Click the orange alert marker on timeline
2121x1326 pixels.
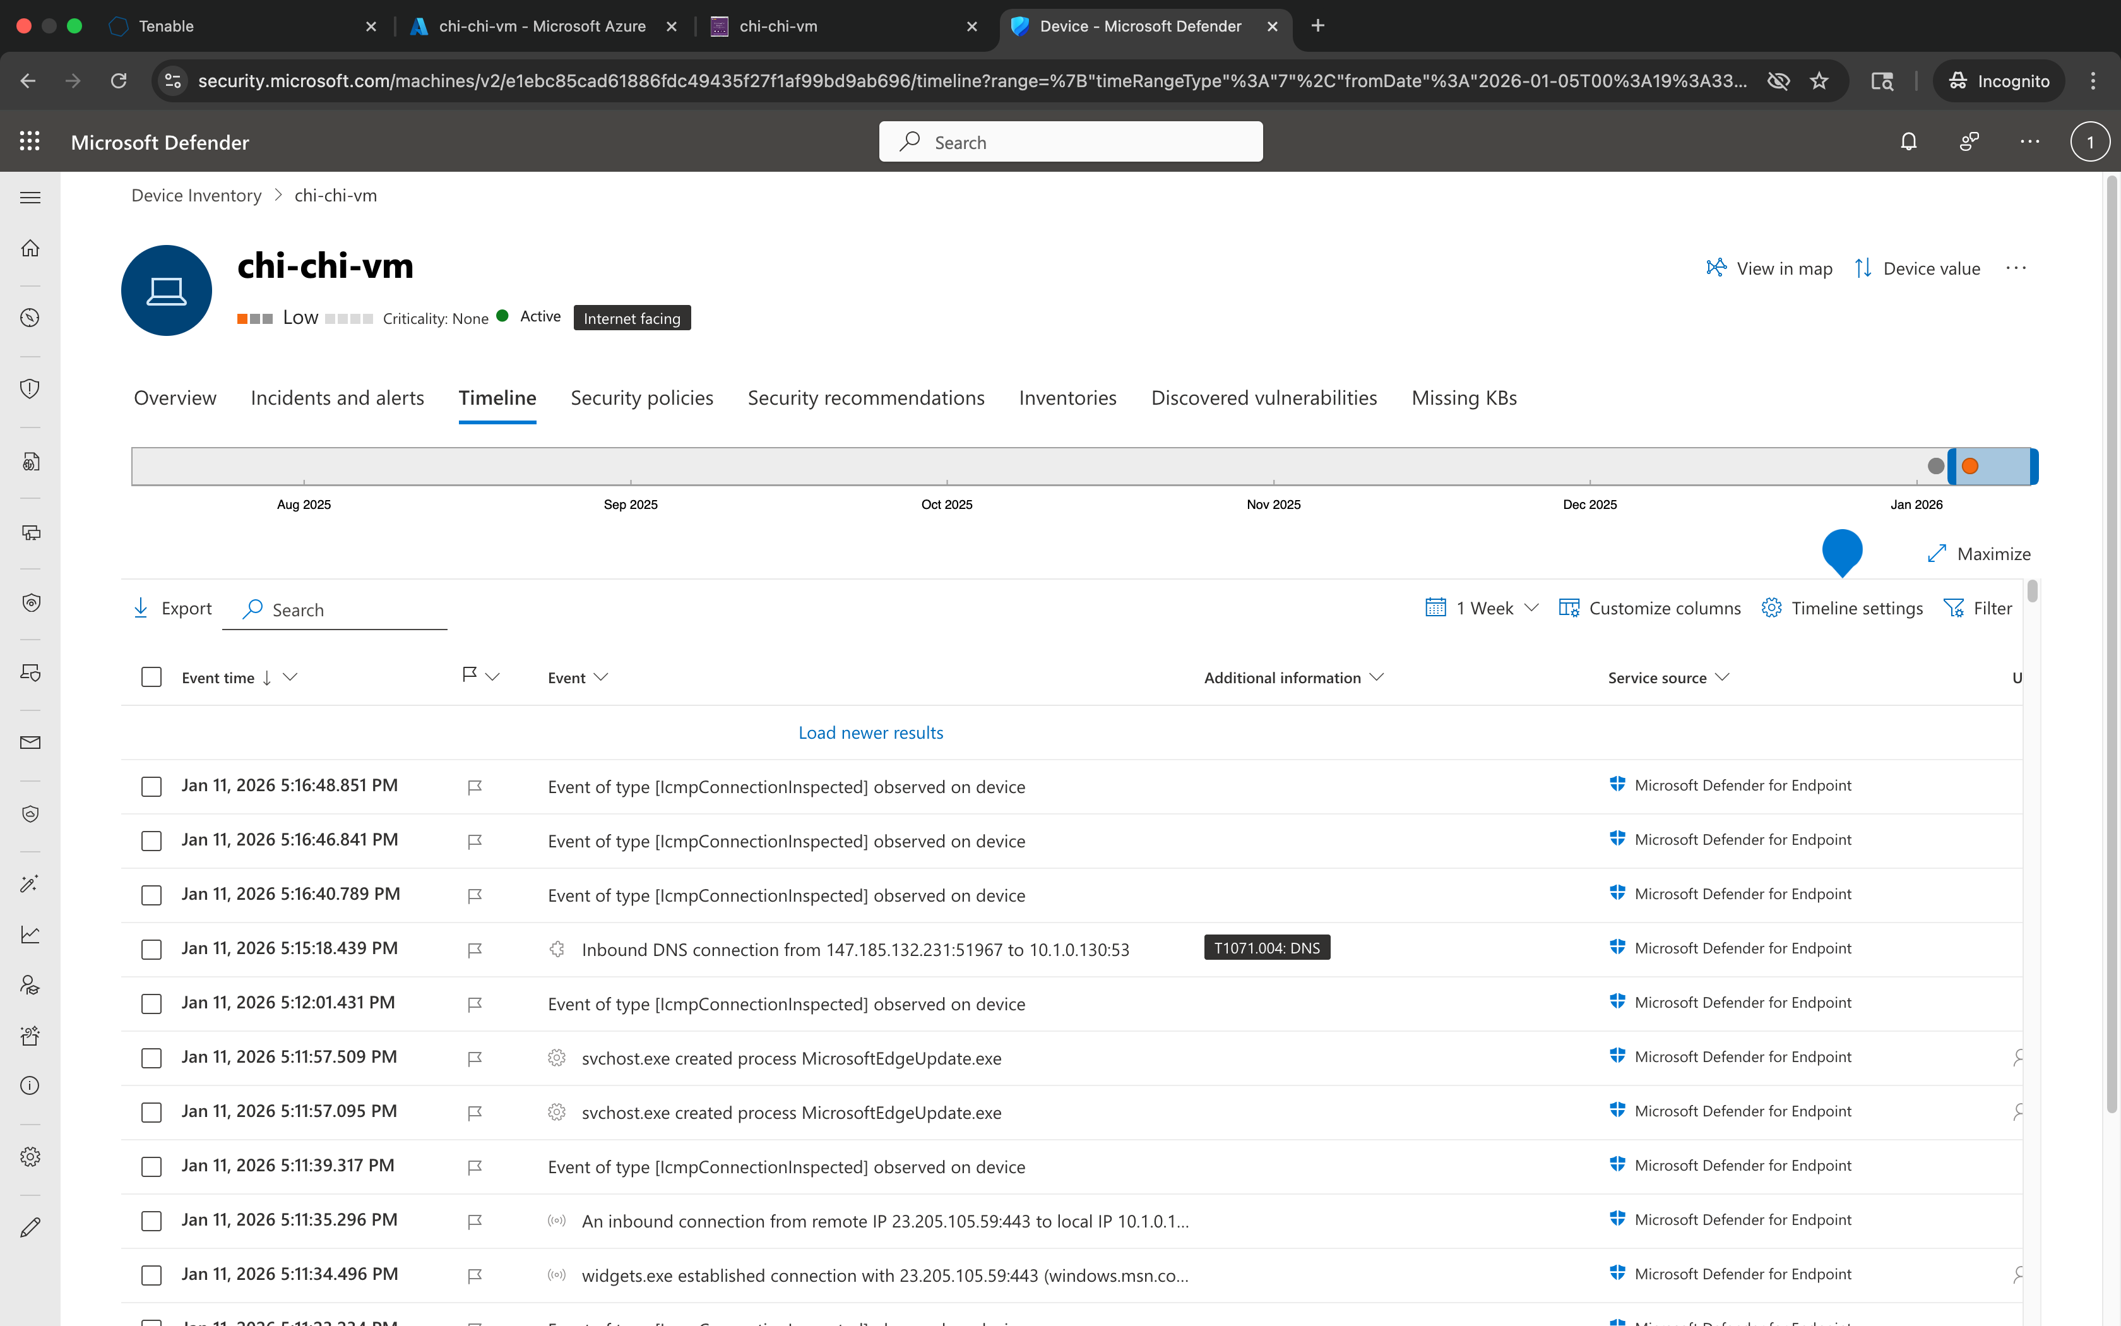tap(1970, 467)
